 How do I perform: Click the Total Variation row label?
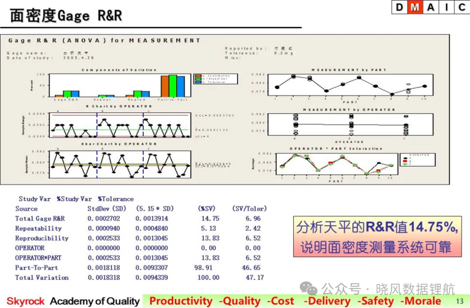[42, 278]
